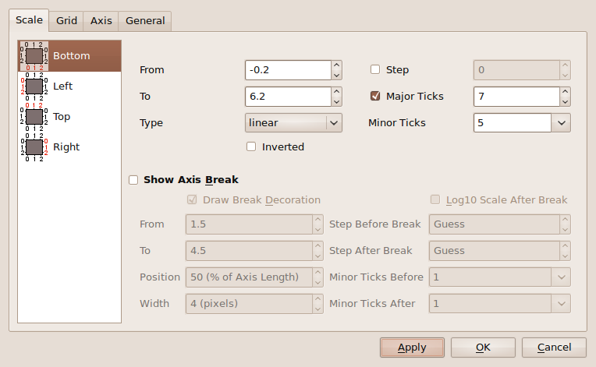Image resolution: width=596 pixels, height=367 pixels.
Task: Select the Left axis icon
Action: 34,86
